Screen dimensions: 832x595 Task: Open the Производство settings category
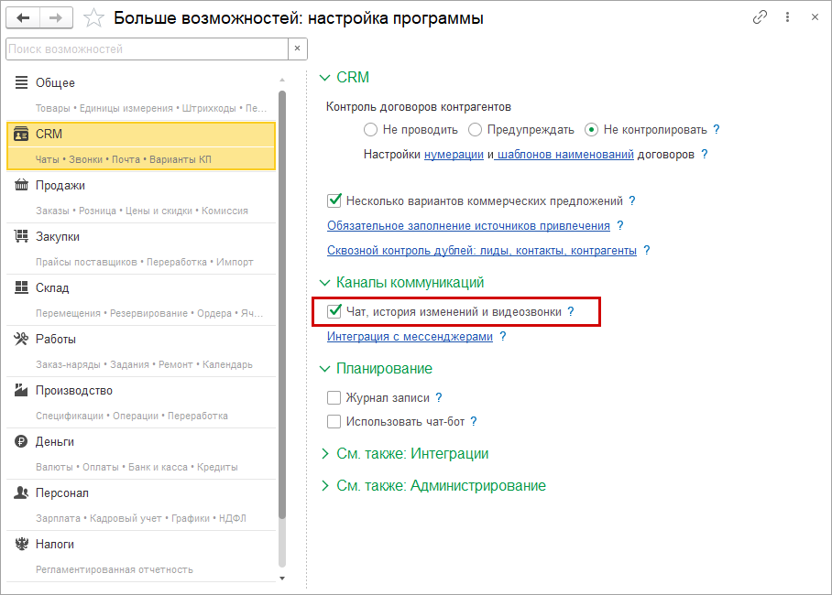click(141, 402)
